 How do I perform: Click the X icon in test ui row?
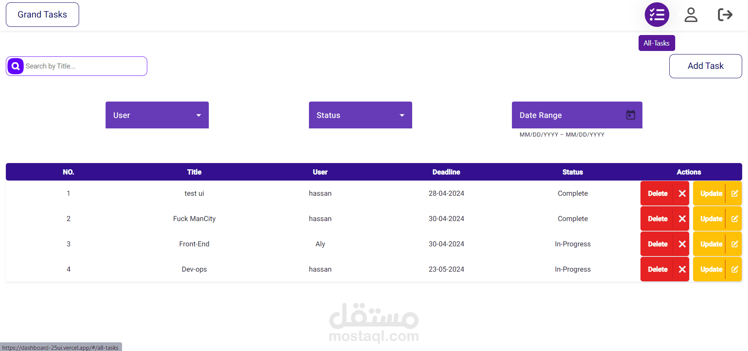[x=682, y=193]
